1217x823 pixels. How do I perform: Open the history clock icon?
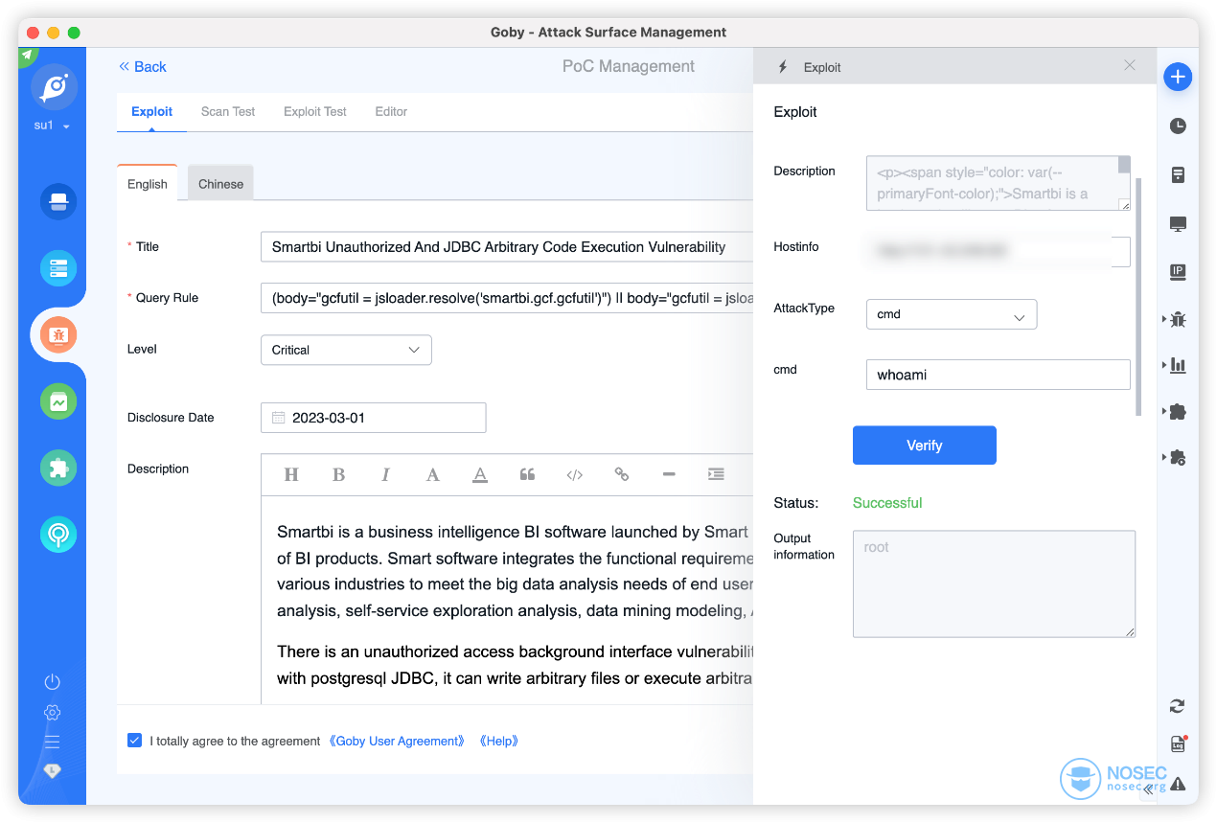click(1178, 126)
